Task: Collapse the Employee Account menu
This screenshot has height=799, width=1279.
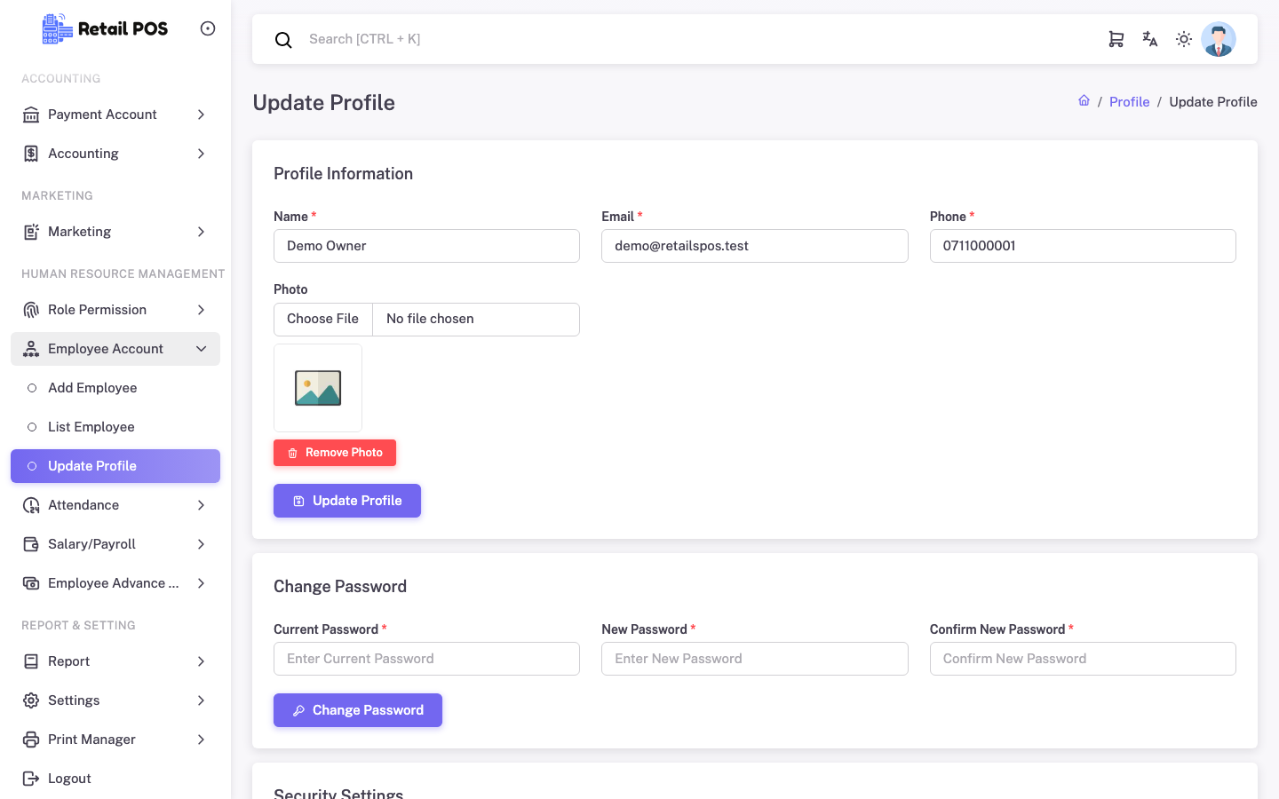Action: (115, 349)
